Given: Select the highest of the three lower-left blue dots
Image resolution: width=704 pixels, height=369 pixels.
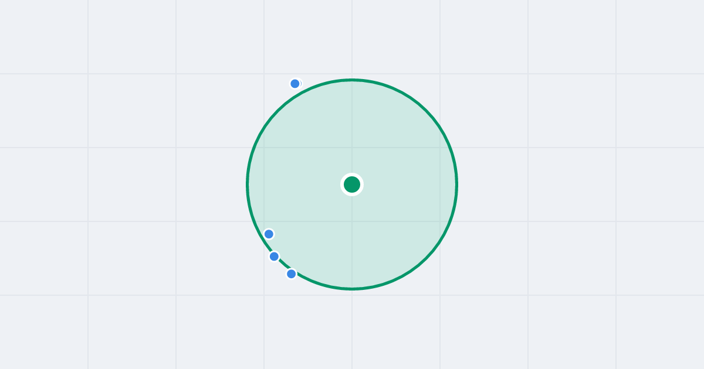Looking at the screenshot, I should click(269, 234).
